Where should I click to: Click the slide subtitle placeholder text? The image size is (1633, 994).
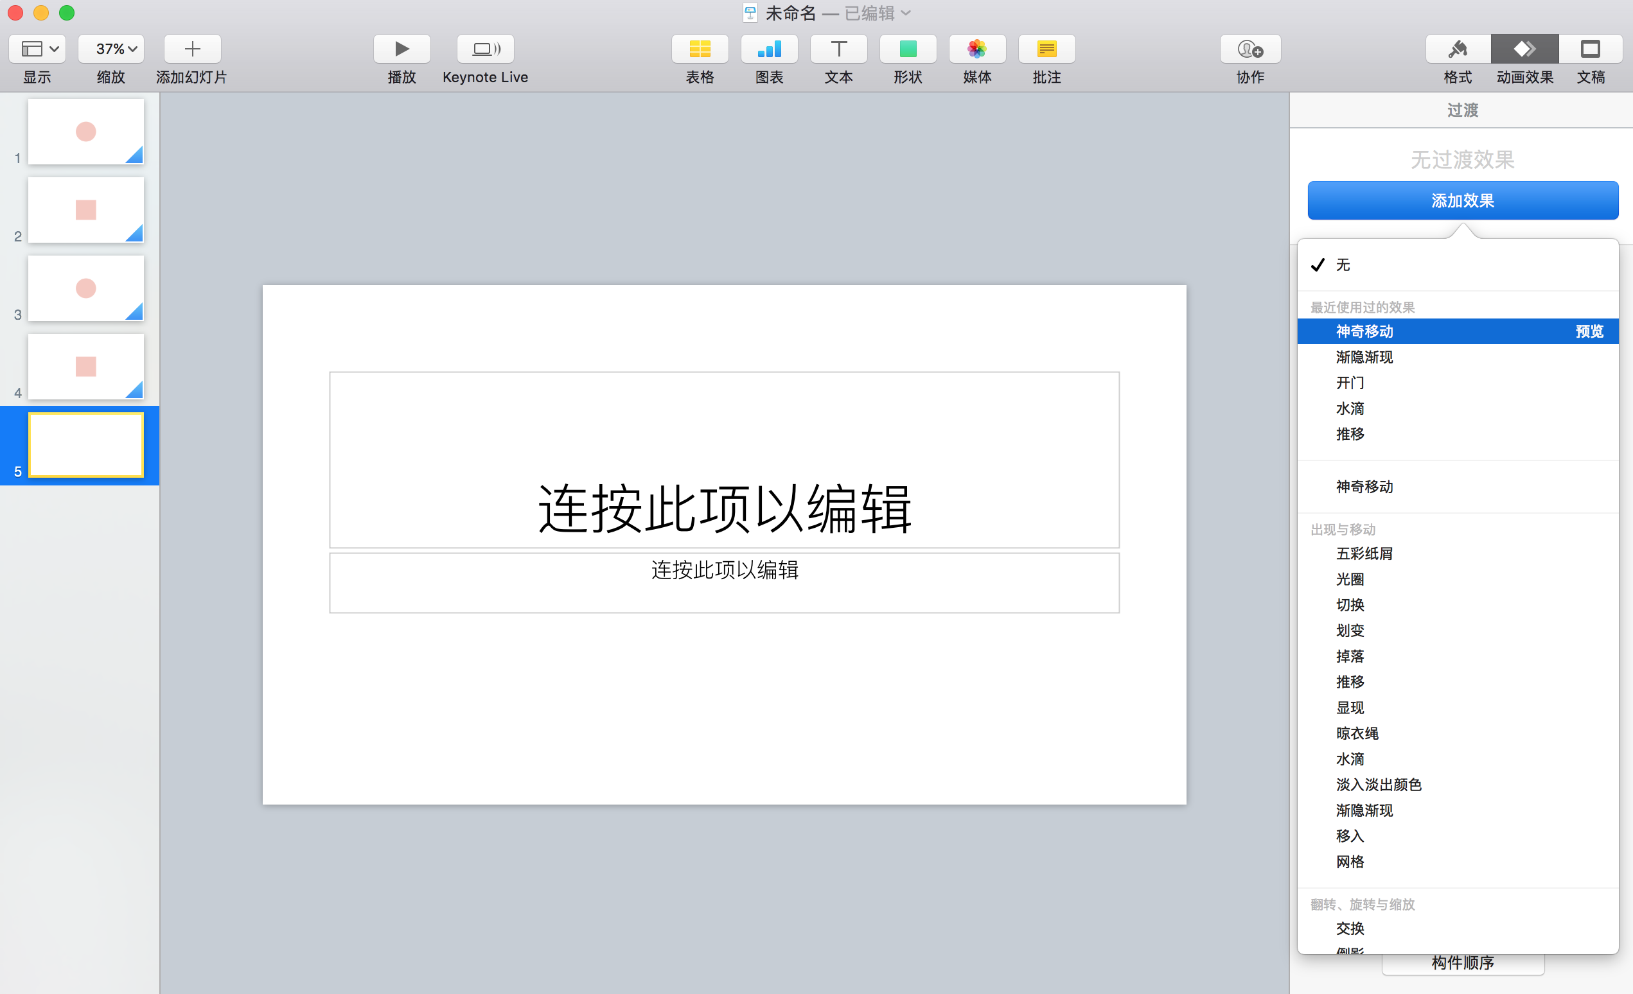coord(725,570)
